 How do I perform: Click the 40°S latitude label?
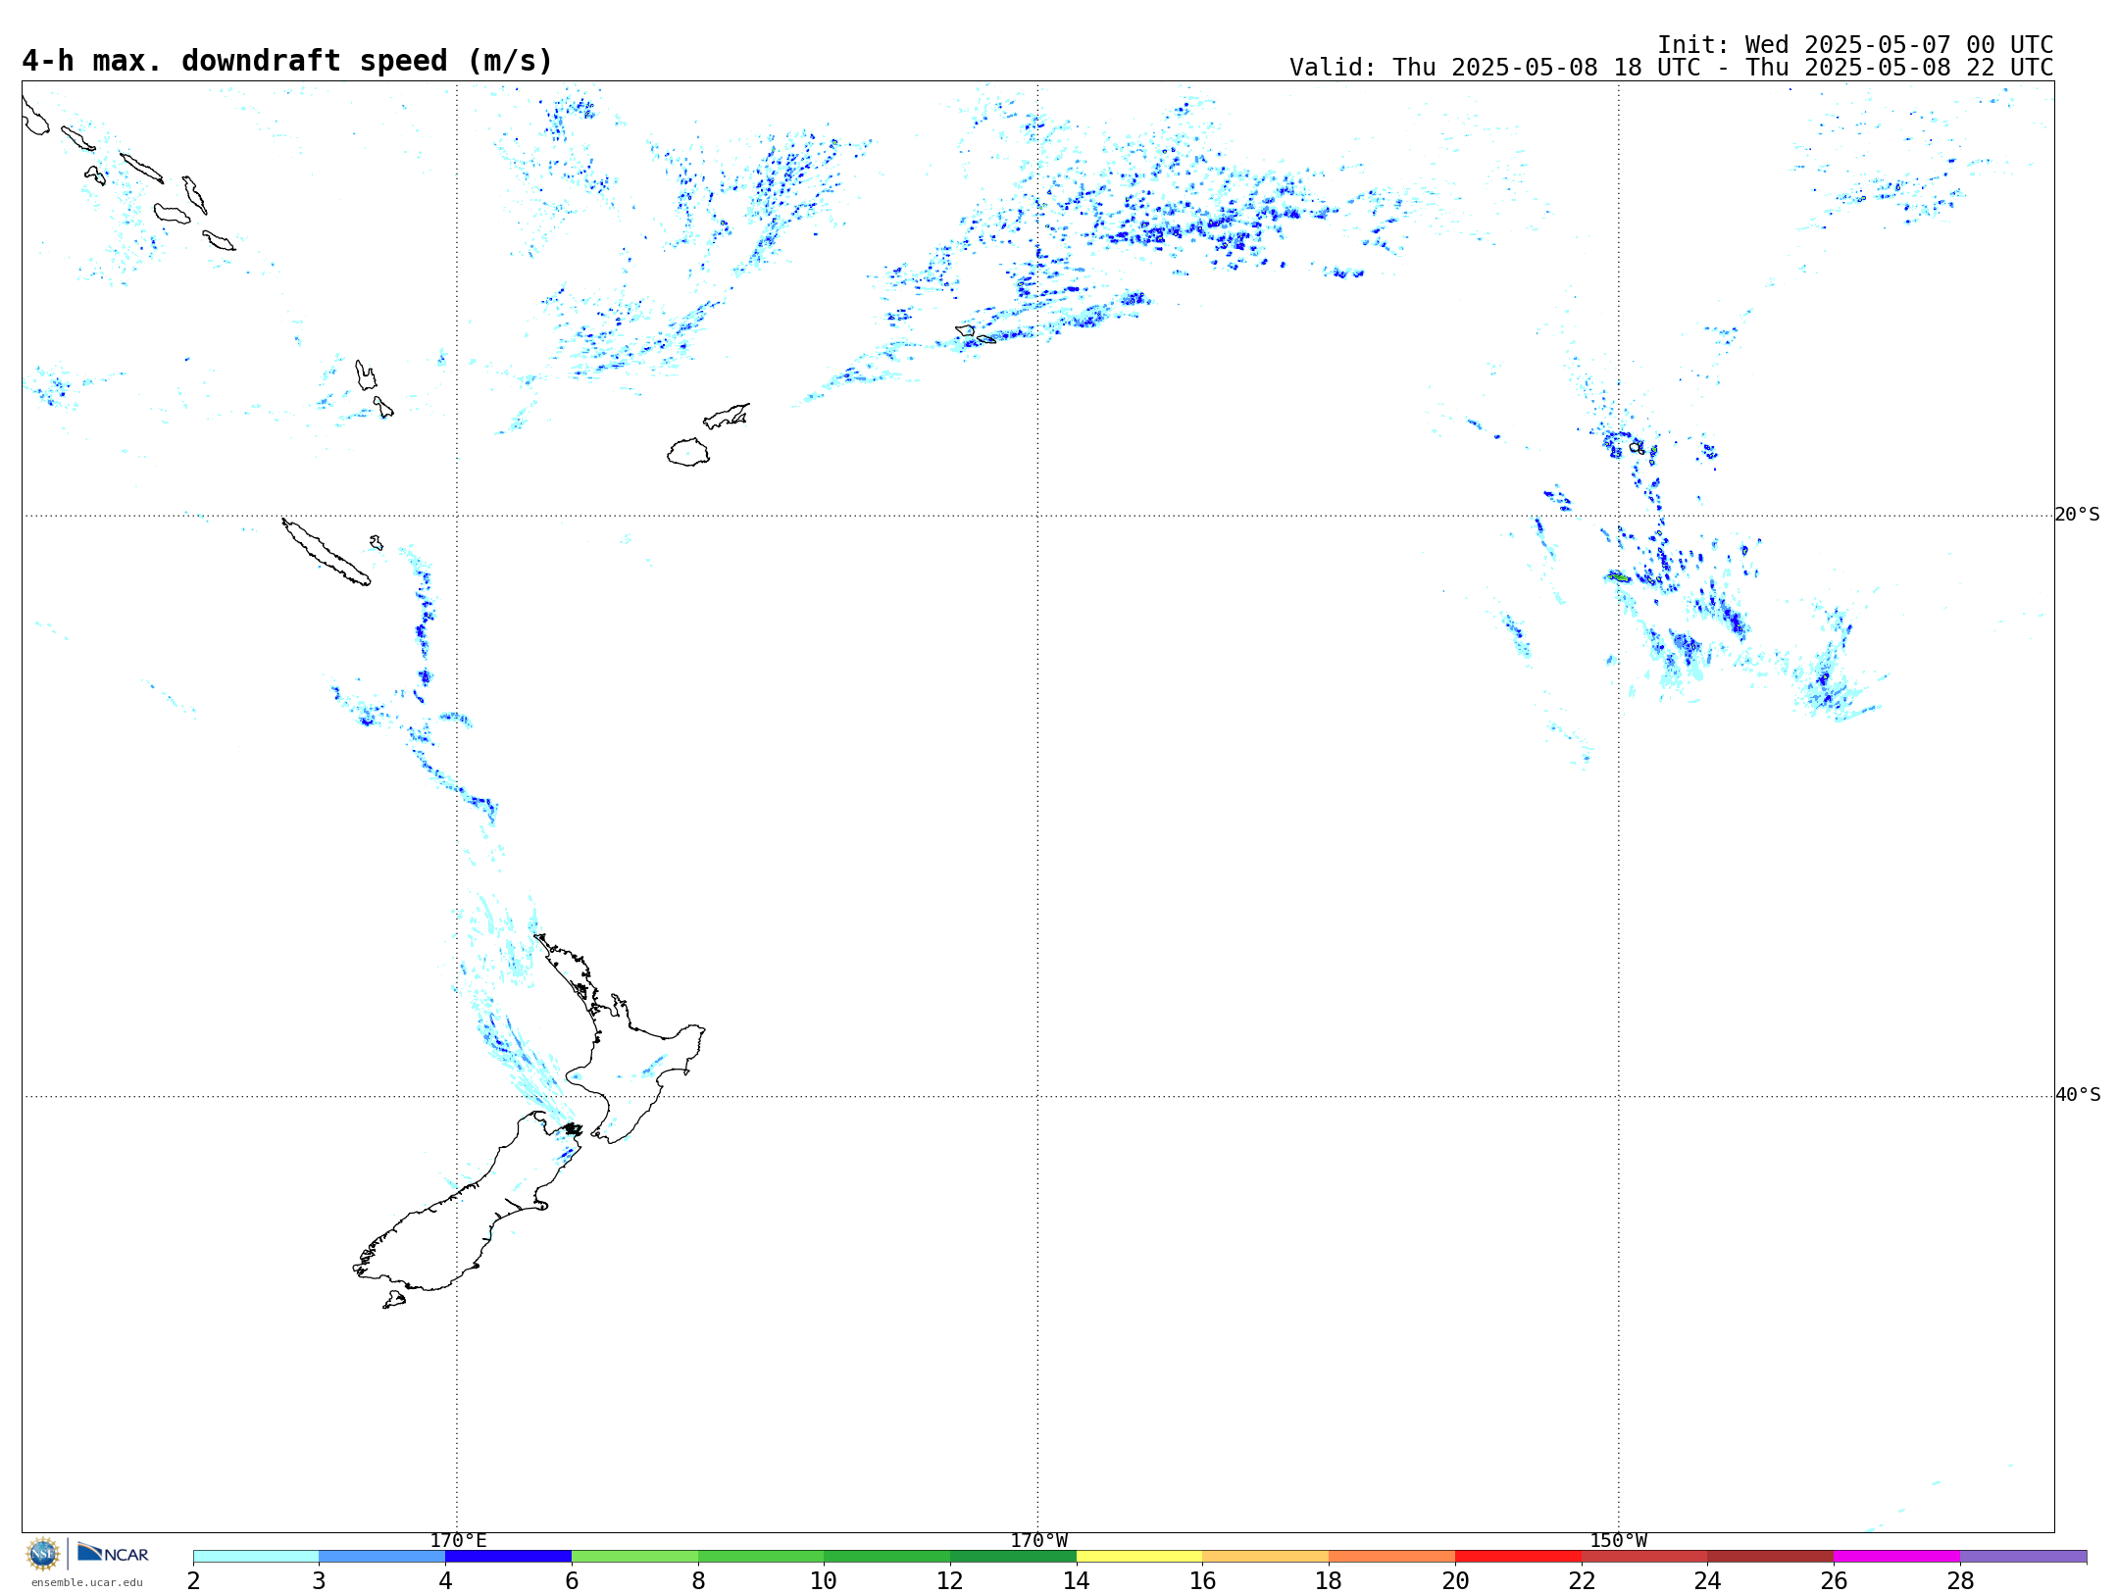click(x=2077, y=1095)
